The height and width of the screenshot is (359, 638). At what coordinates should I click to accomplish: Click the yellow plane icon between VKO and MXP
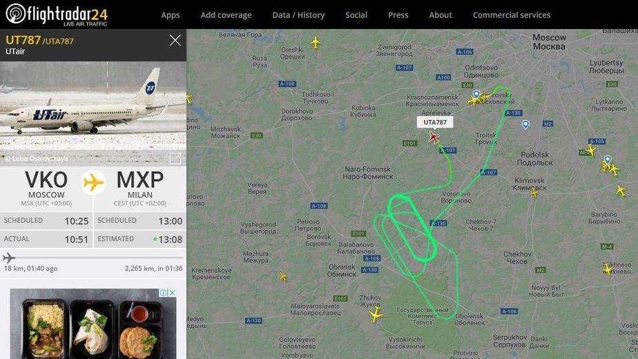[x=93, y=182]
